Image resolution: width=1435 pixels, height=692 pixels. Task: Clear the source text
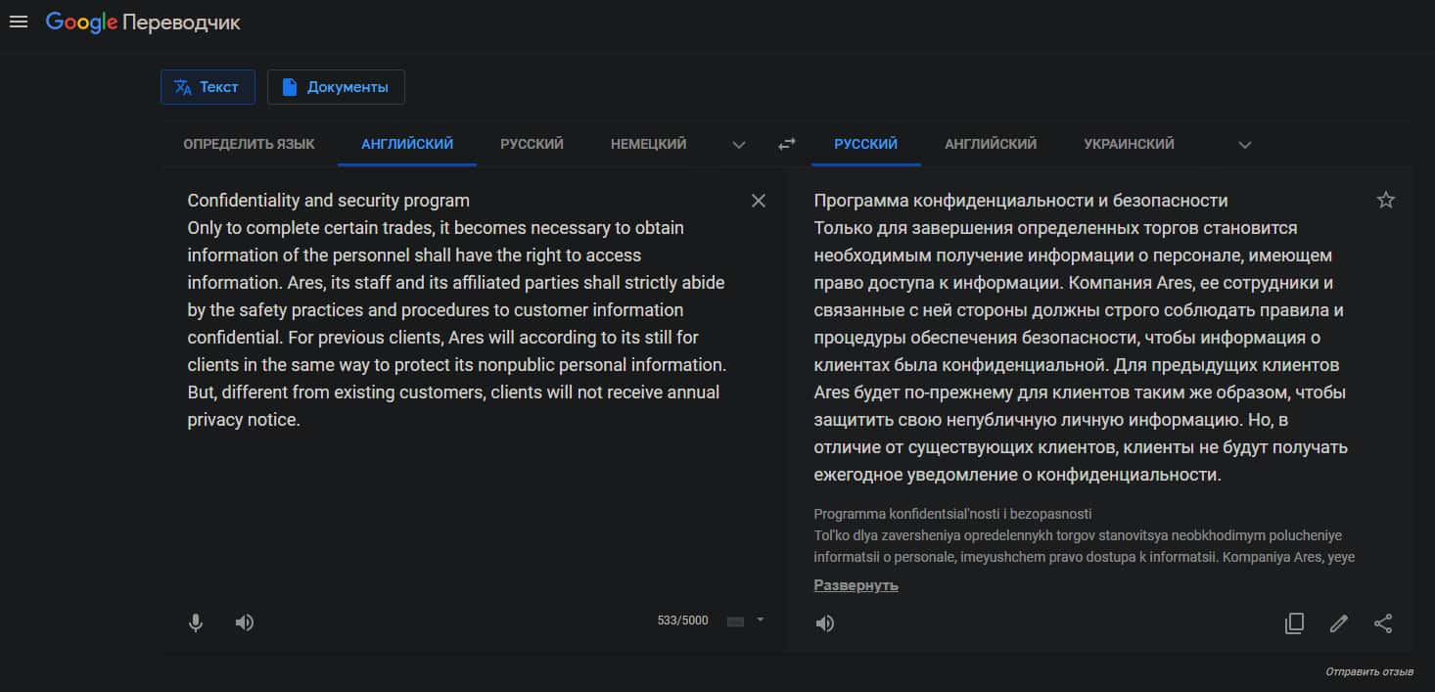pos(758,201)
